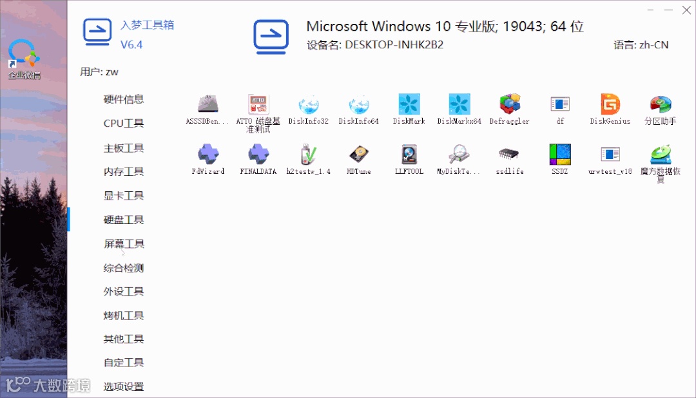Open h2testw_1.4 tester
Viewport: 696px width, 398px height.
pos(308,159)
